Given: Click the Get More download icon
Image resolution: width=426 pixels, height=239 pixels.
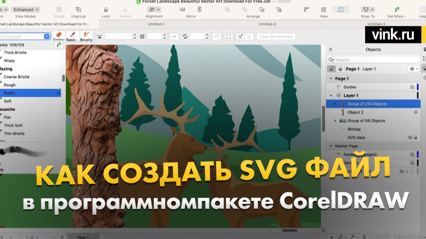Looking at the screenshot, I should coord(397,10).
